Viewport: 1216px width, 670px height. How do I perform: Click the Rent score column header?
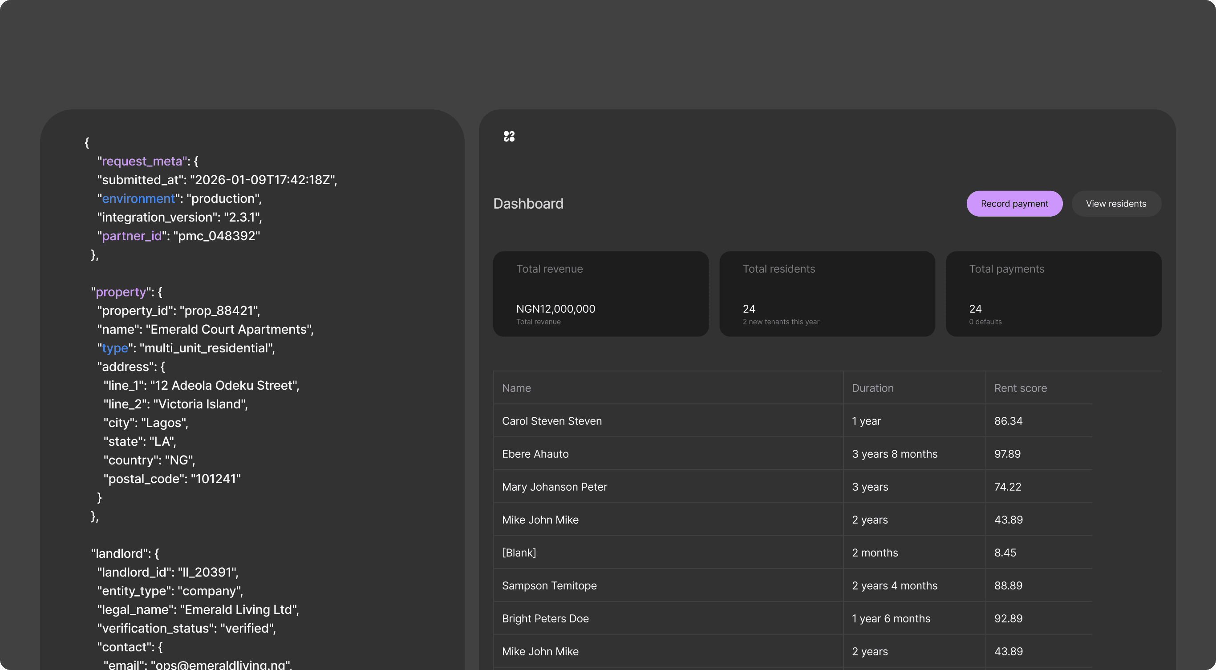tap(1020, 388)
